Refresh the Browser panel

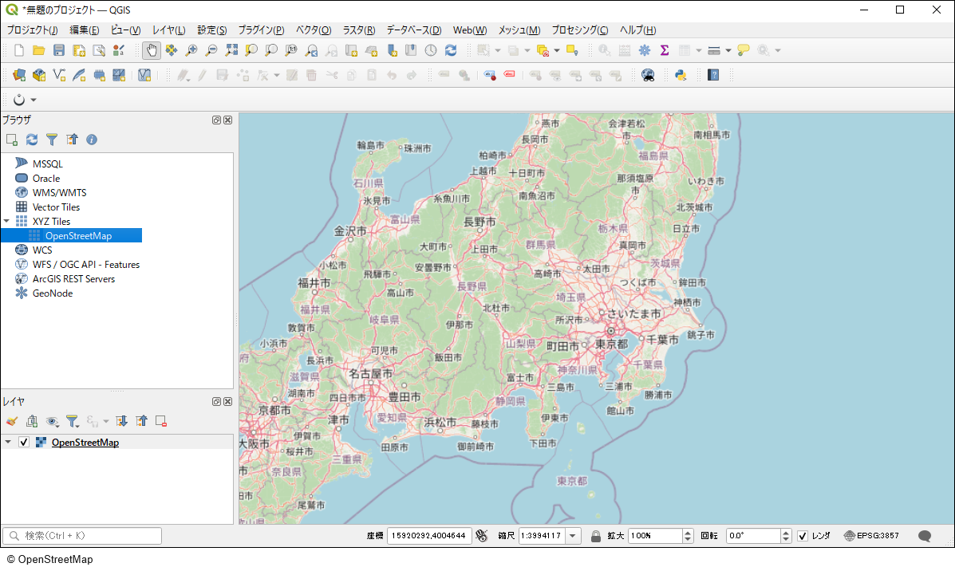pyautogui.click(x=32, y=140)
